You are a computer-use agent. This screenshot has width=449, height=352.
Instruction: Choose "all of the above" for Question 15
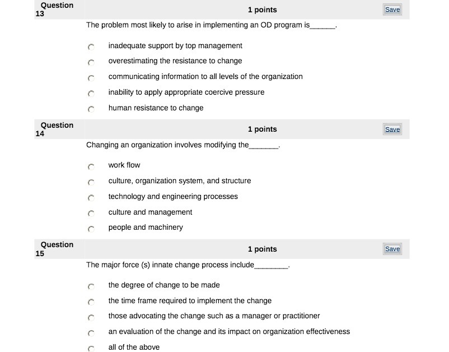click(91, 348)
